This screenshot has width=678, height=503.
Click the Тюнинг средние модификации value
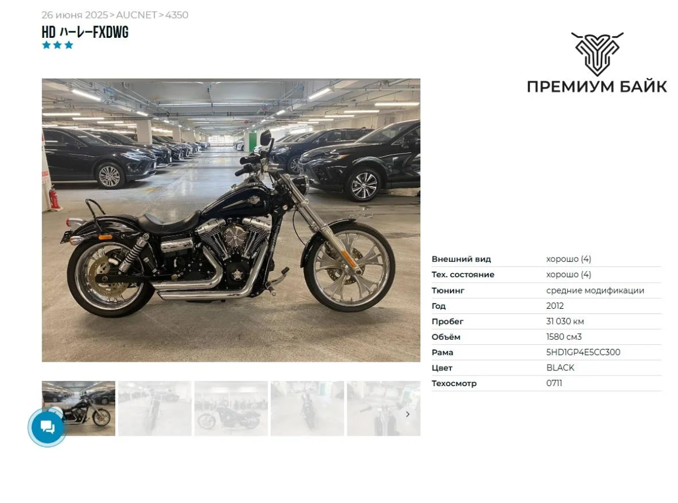click(x=595, y=291)
